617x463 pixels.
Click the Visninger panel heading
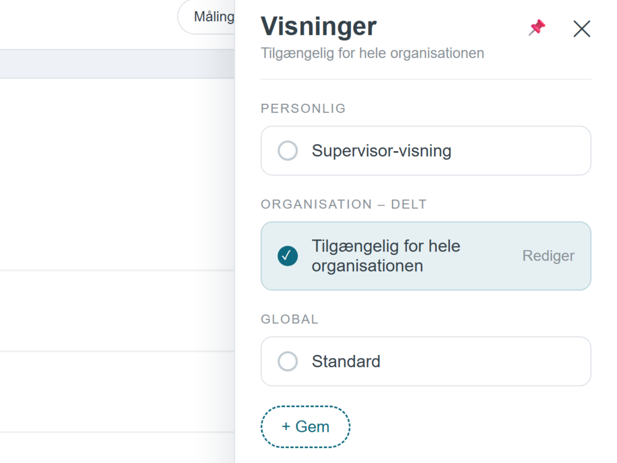tap(319, 27)
